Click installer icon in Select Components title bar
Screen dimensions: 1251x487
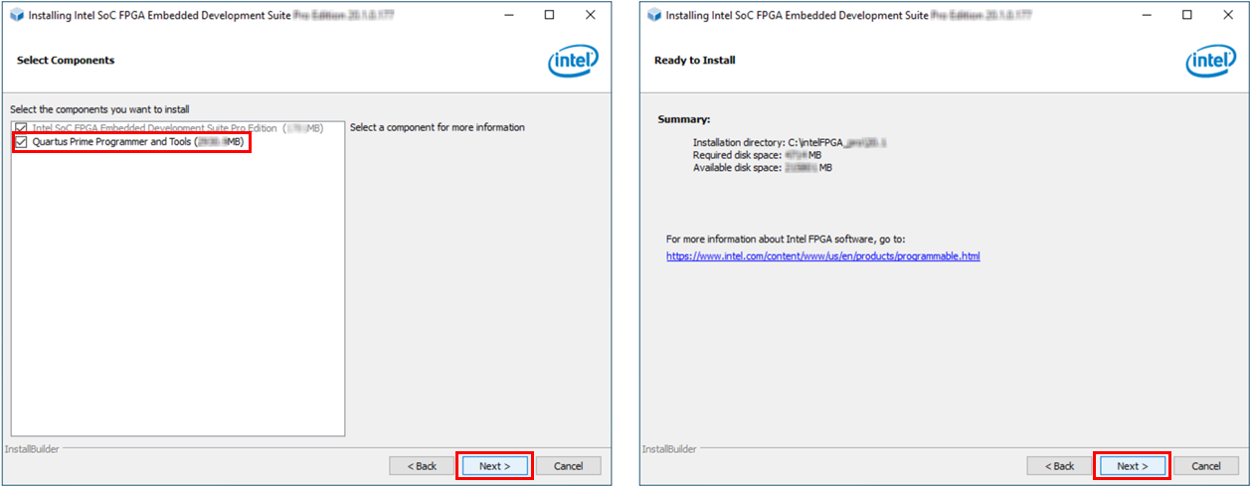[16, 16]
